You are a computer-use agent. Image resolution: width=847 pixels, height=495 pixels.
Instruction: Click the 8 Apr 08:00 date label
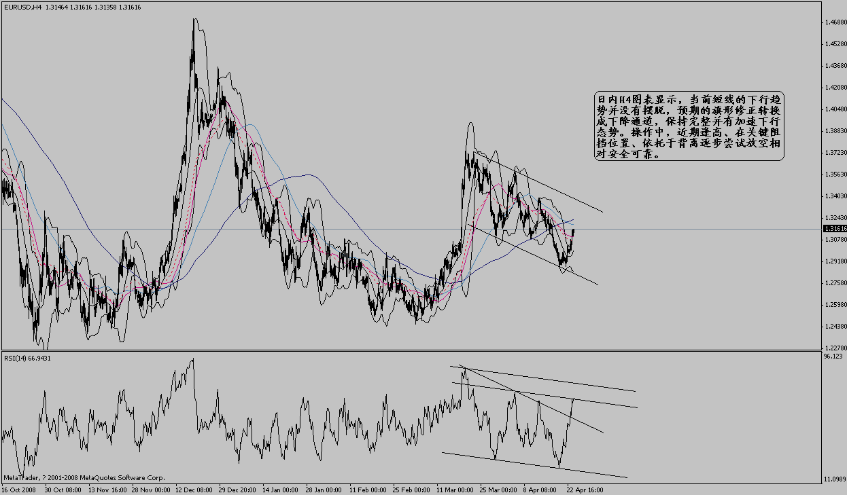tap(540, 489)
